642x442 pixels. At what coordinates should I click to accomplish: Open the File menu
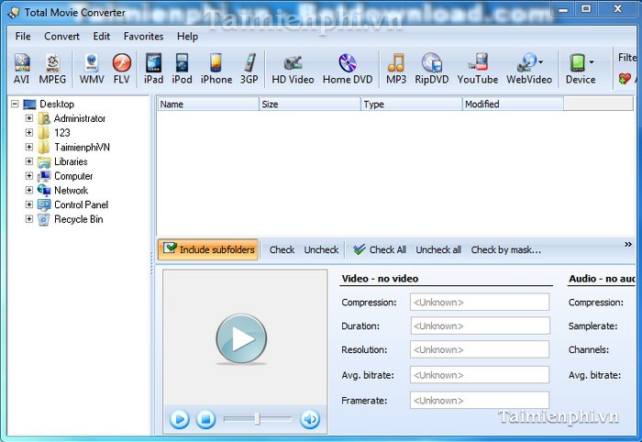23,37
